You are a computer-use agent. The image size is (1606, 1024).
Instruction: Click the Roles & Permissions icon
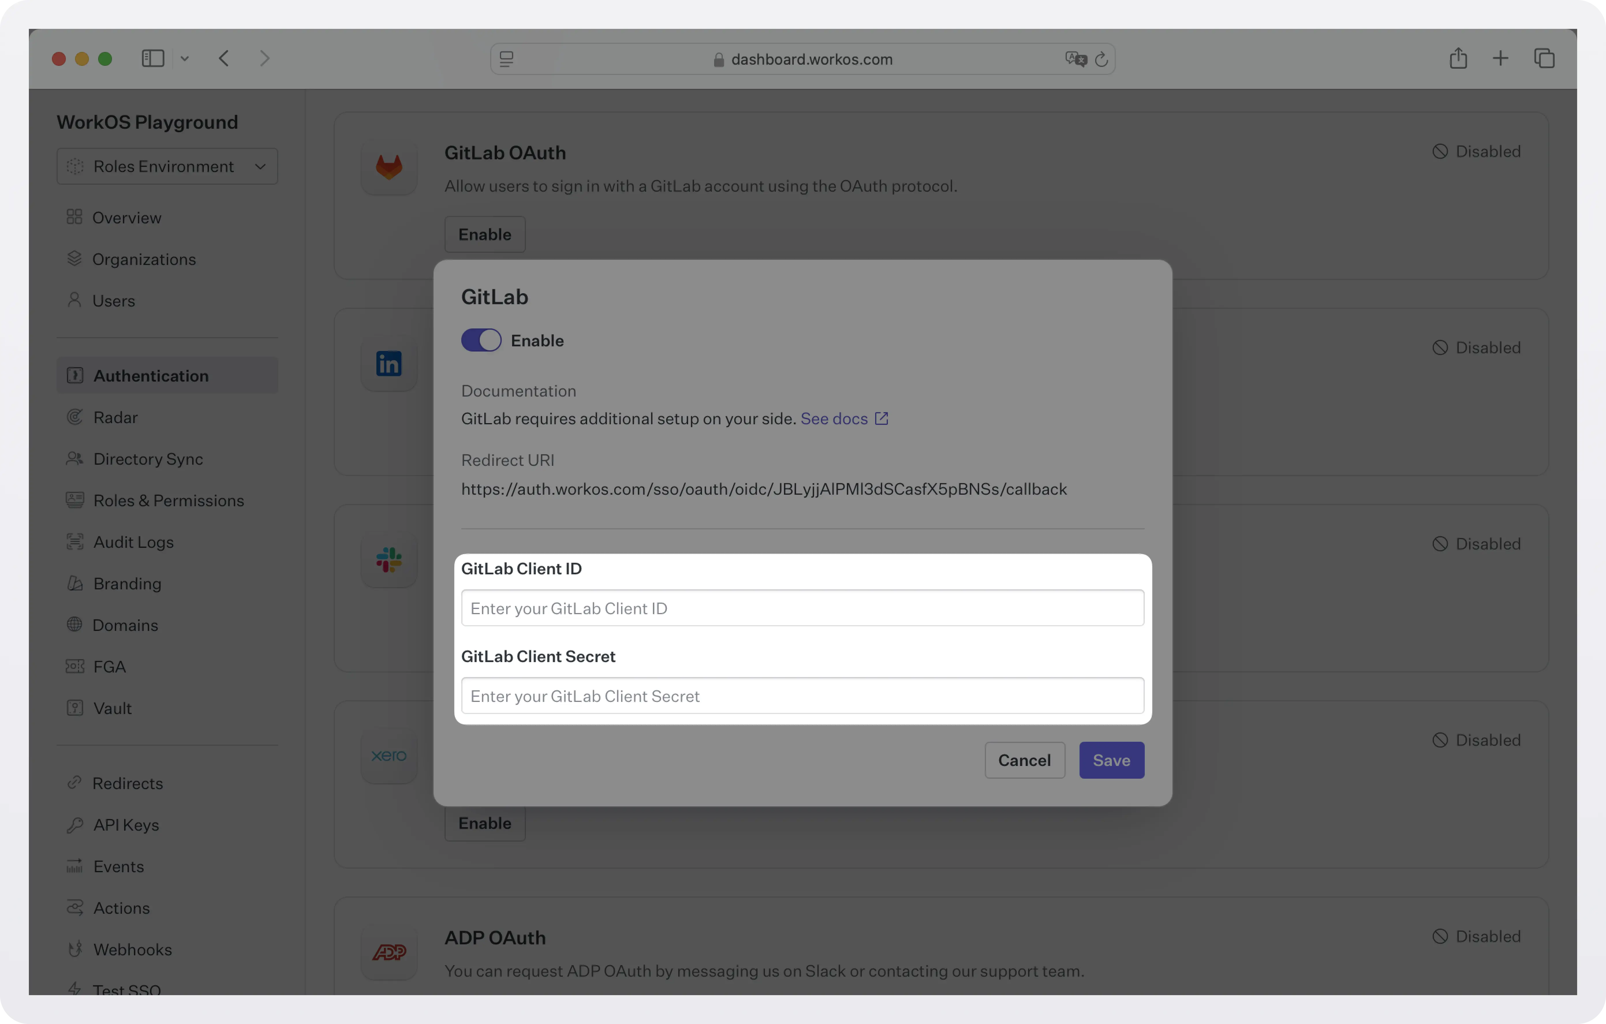point(75,500)
